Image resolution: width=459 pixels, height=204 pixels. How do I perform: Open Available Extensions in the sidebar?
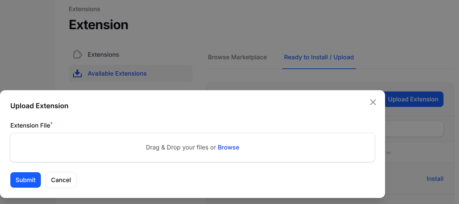(x=131, y=73)
